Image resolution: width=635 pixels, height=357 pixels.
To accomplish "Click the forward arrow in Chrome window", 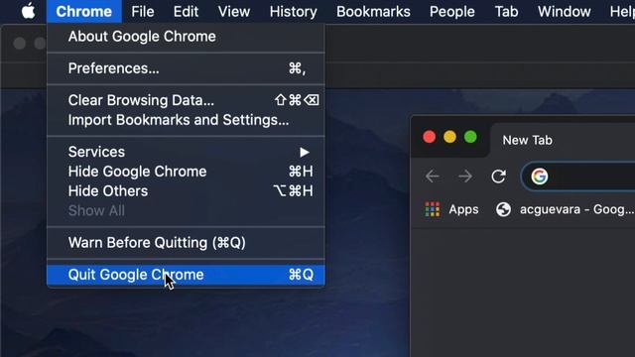I will coord(465,177).
